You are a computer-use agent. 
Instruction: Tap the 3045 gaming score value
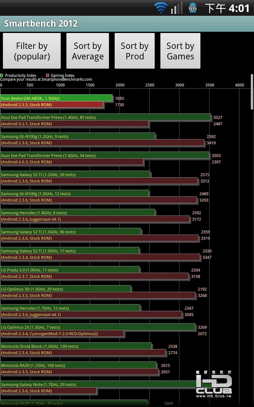(189, 315)
